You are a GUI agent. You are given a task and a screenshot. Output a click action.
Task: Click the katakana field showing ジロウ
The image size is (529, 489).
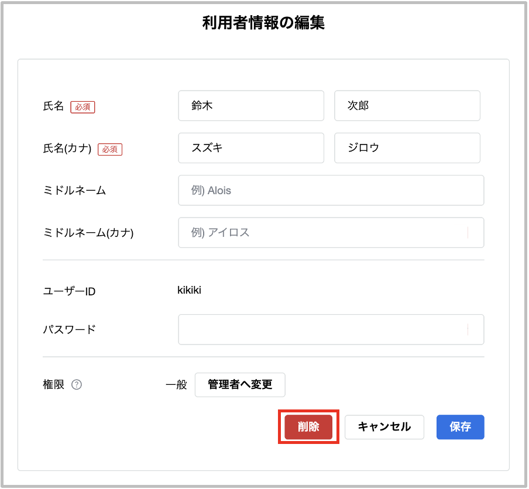click(x=407, y=148)
